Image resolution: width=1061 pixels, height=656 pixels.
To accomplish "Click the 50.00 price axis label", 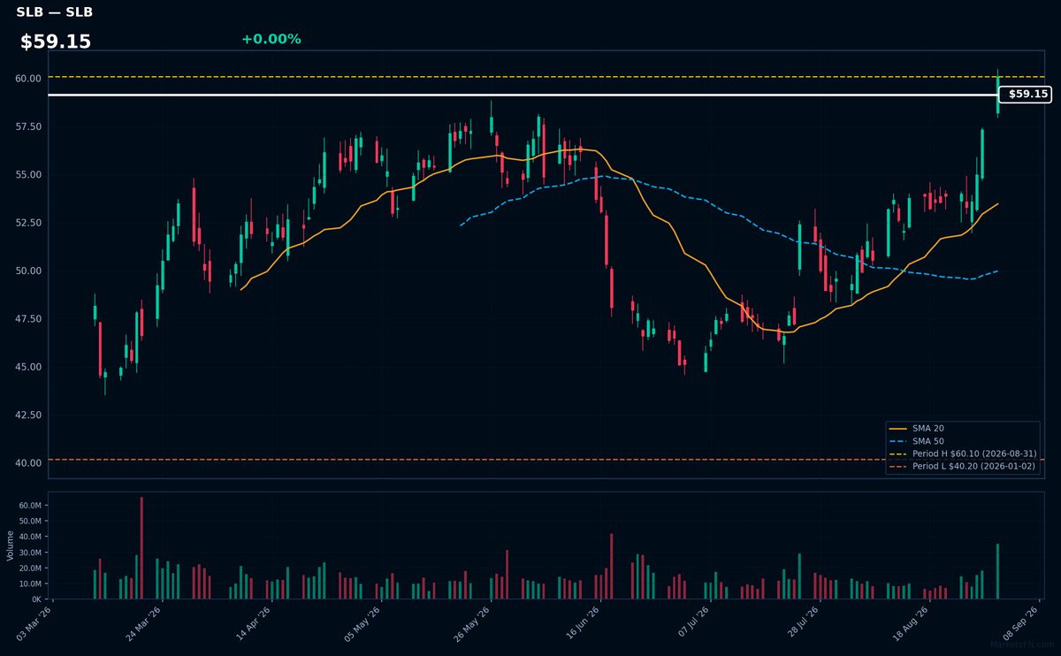I will click(x=28, y=271).
